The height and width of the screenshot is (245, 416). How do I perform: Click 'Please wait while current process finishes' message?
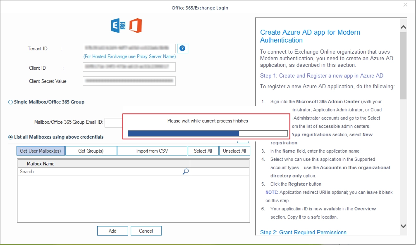click(x=208, y=121)
